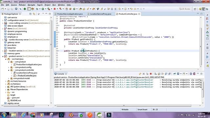
Task: Click the Back navigation arrow icon
Action: click(135, 9)
